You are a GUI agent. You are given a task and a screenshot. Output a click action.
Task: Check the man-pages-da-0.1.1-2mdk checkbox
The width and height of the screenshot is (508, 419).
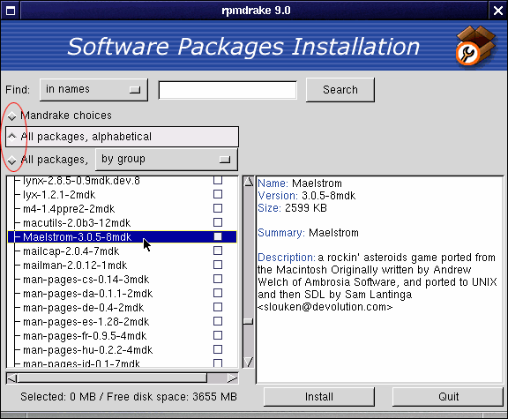(218, 293)
